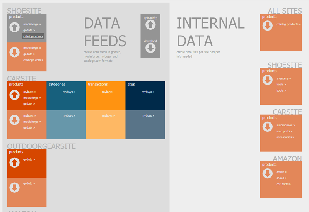Click ALL SITES products download icon
The width and height of the screenshot is (309, 212).
coord(267,25)
